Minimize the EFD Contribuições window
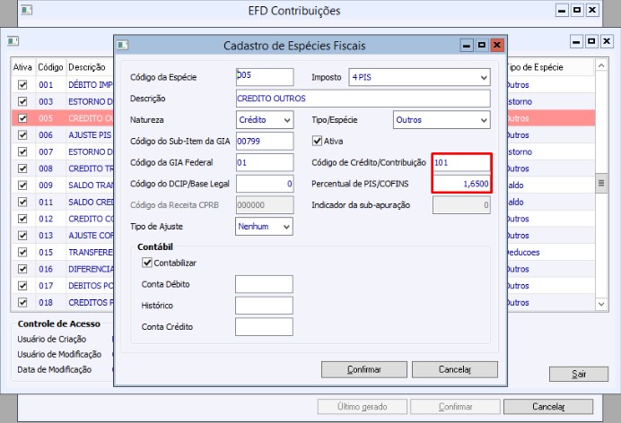The image size is (621, 423). click(x=562, y=10)
